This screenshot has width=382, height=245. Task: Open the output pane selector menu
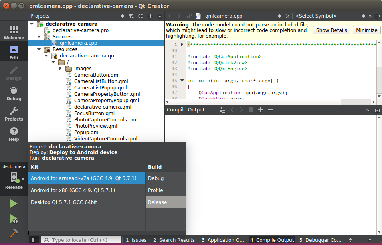pos(350,240)
